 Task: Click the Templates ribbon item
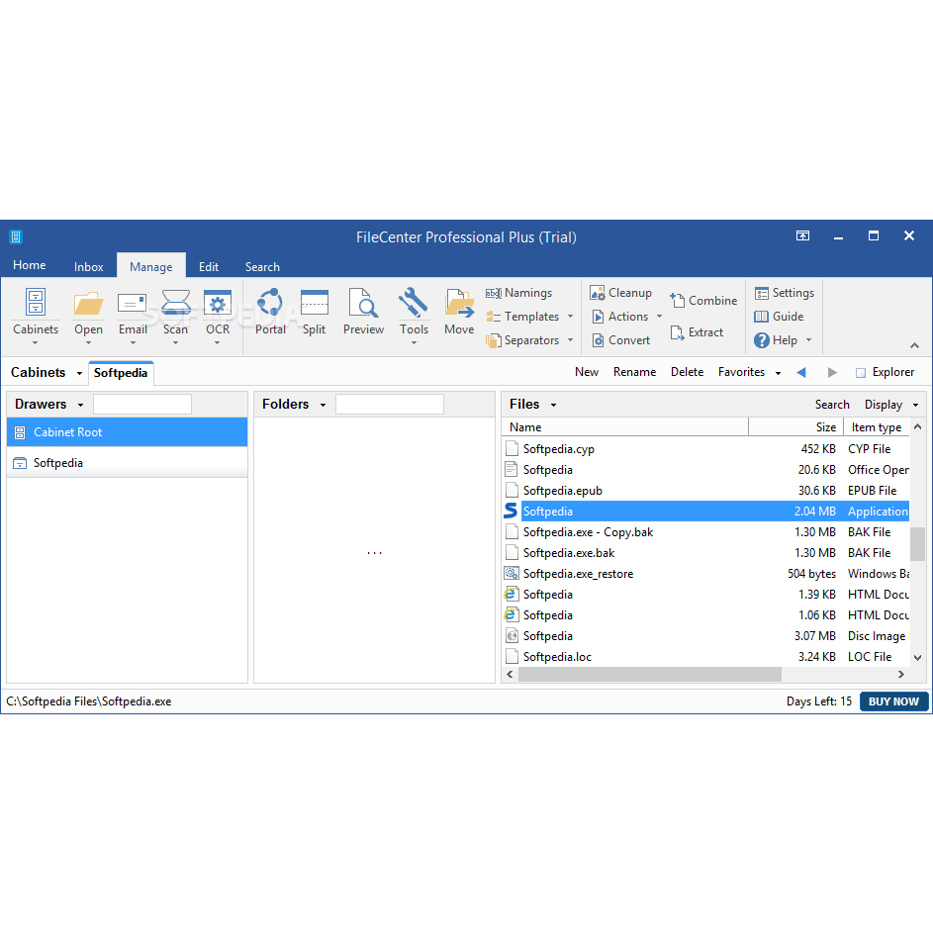point(523,317)
